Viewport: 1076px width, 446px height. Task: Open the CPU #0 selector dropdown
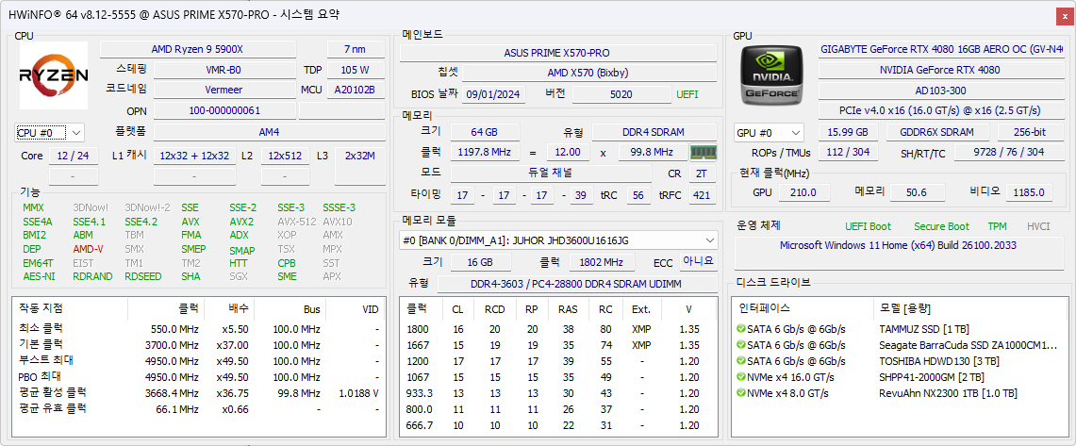point(49,132)
